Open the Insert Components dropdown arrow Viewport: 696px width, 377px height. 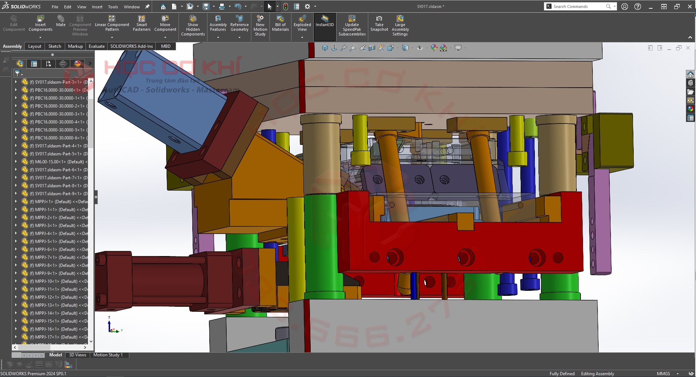[41, 37]
